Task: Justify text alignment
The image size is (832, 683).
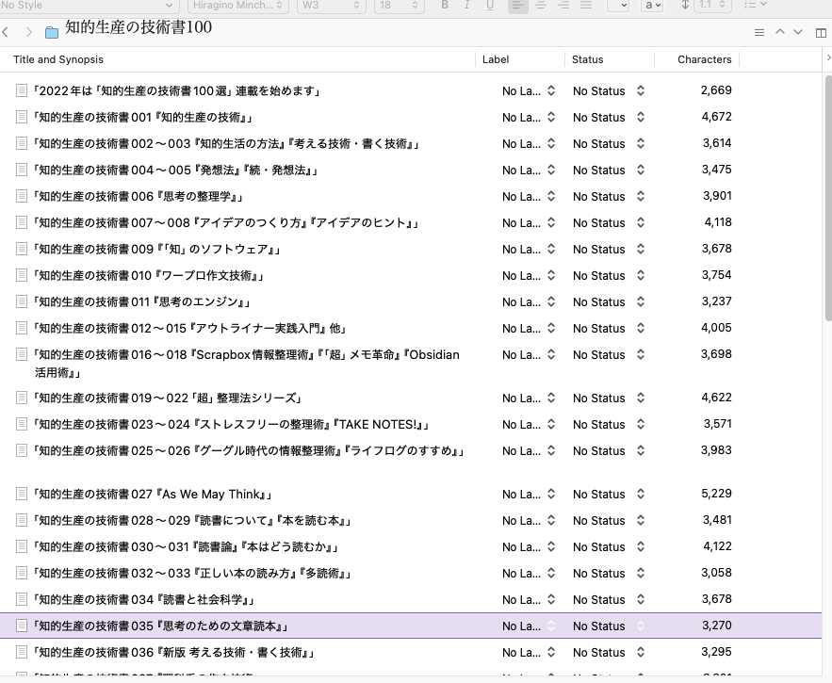Action: pyautogui.click(x=586, y=5)
